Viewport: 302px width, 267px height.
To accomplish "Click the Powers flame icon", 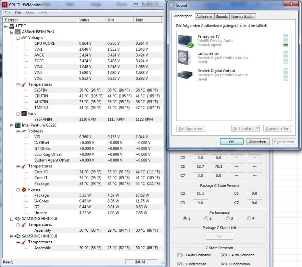I will click(x=24, y=189).
